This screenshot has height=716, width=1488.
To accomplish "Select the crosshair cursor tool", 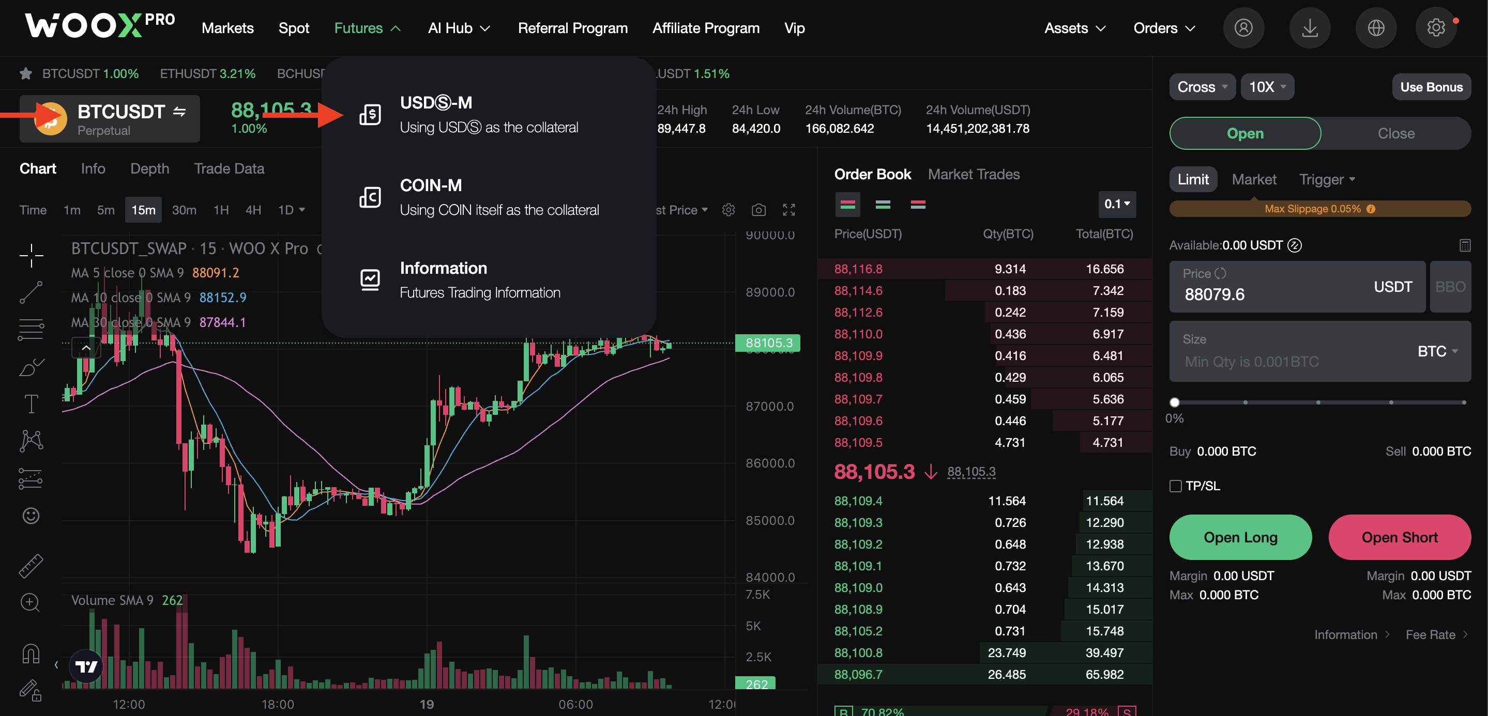I will click(31, 255).
